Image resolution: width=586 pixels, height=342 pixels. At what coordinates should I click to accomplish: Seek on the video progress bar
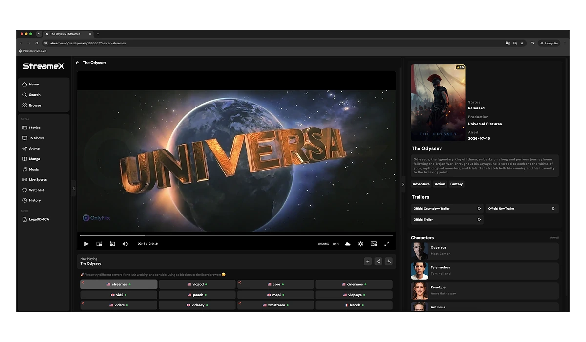(x=236, y=235)
